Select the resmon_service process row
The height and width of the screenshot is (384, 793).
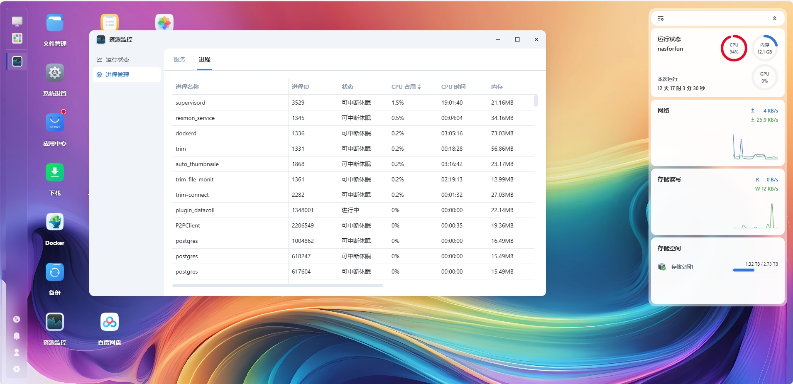[353, 118]
